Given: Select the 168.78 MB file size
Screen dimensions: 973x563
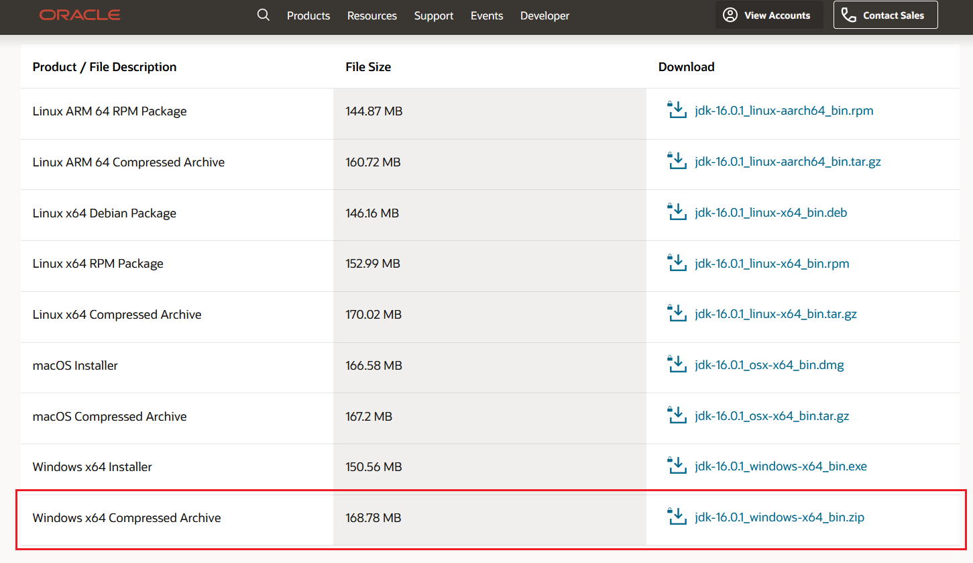Looking at the screenshot, I should tap(374, 518).
